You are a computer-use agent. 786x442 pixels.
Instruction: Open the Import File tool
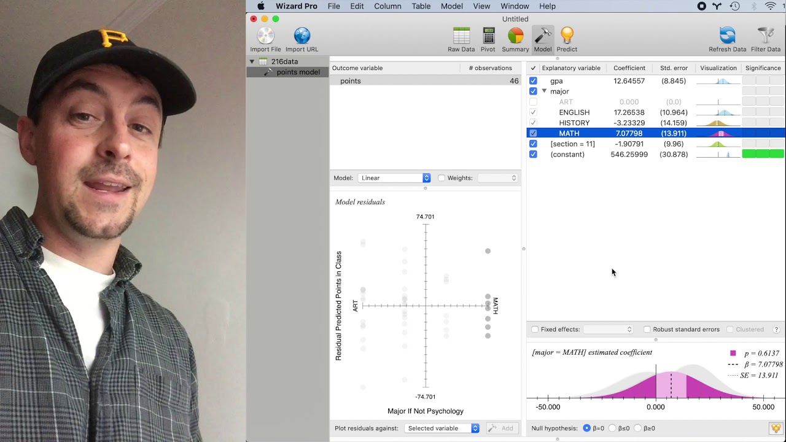265,40
